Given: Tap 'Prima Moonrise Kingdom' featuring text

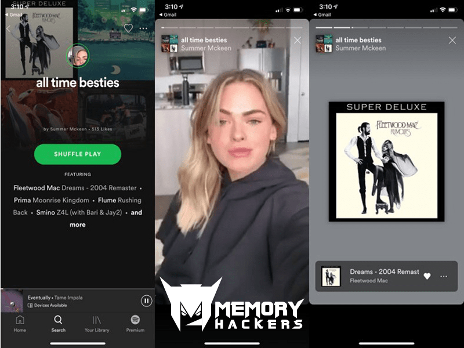Looking at the screenshot, I should (x=51, y=200).
